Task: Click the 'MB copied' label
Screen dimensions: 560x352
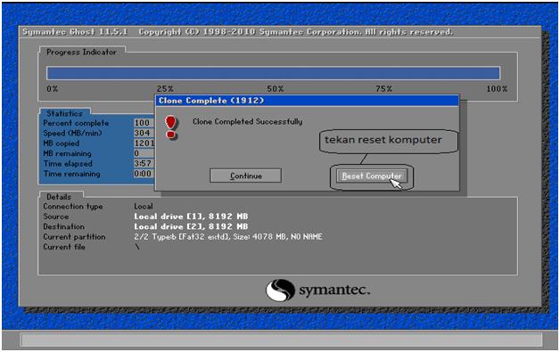Action: (x=61, y=143)
